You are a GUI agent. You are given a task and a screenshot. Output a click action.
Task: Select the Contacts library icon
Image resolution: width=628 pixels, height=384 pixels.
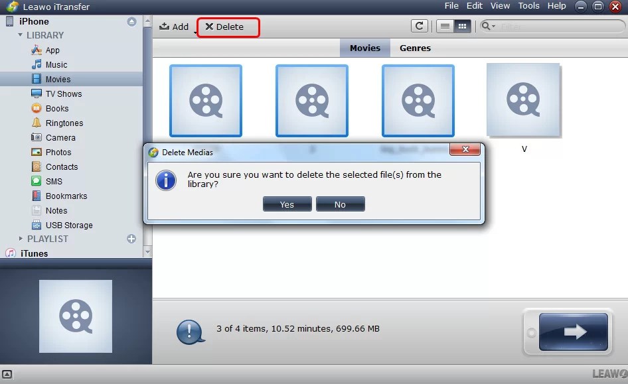click(x=36, y=166)
